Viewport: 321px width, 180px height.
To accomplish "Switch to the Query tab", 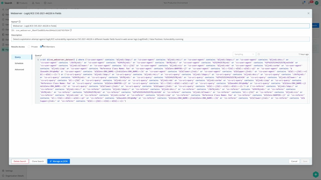I will pos(18,57).
